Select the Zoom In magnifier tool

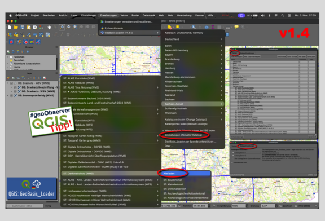[x=62, y=27]
